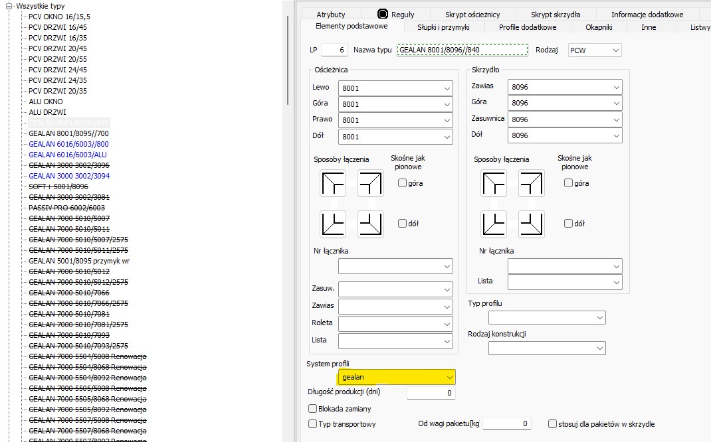
Task: Enable 'góra' checkbox in Ościeżnica group
Action: [402, 183]
